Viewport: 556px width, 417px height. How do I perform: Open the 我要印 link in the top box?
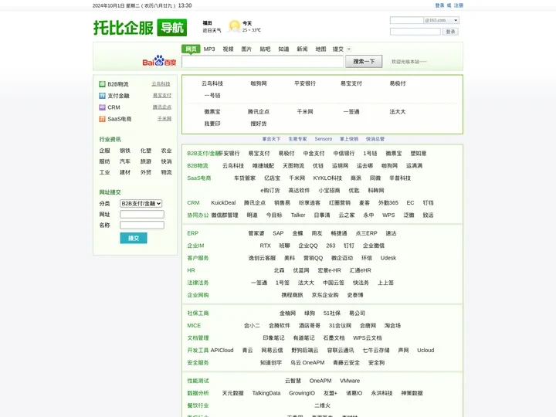click(x=212, y=124)
